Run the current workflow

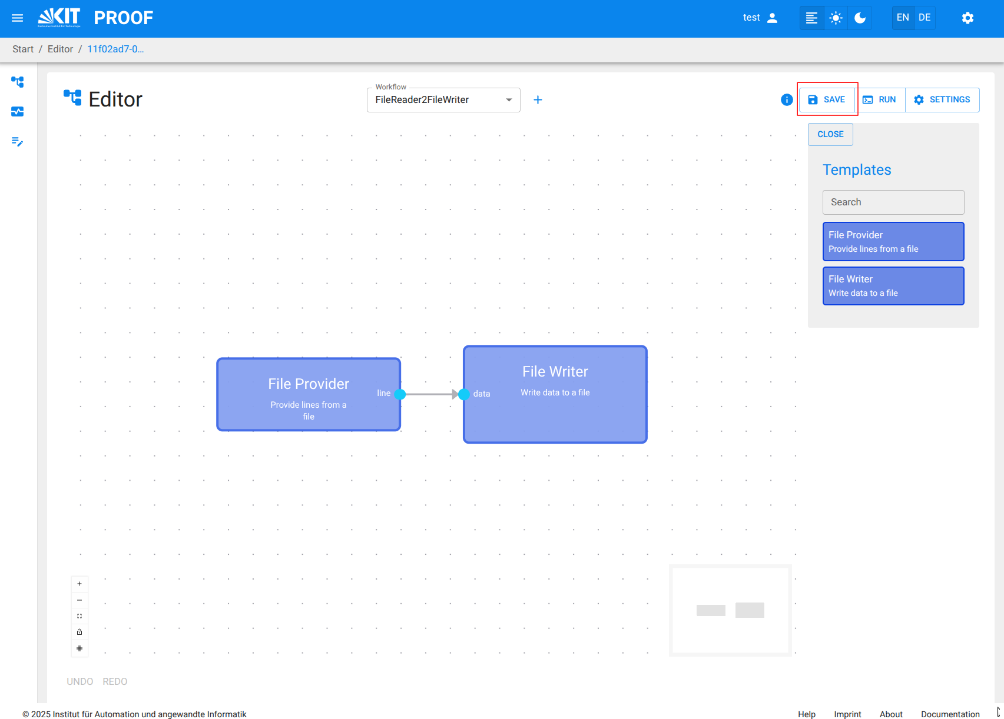point(881,99)
